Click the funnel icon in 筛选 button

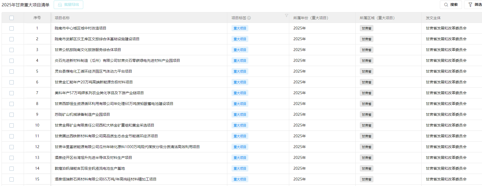470,5
